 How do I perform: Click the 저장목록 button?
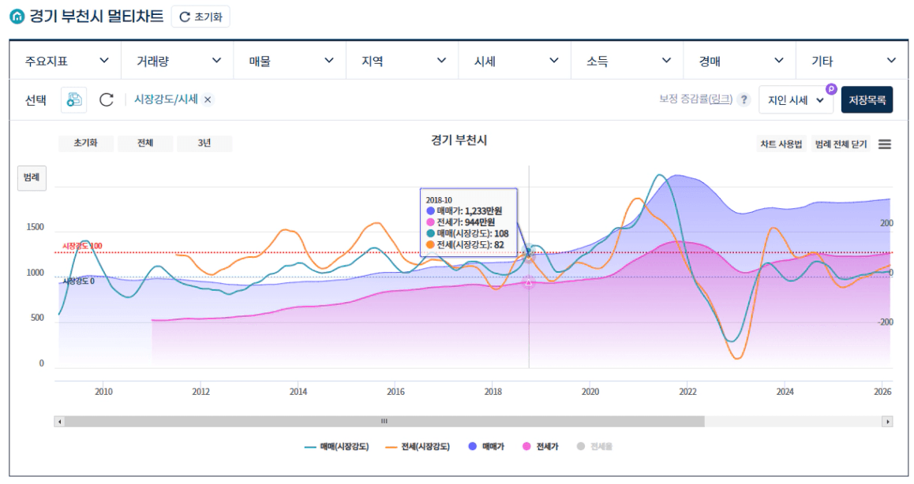(x=867, y=100)
